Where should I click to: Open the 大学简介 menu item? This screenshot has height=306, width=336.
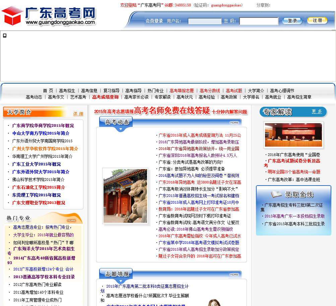click(x=256, y=91)
